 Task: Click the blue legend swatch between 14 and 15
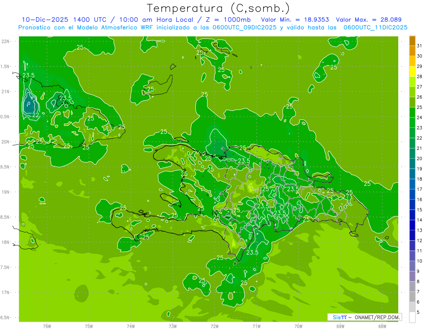click(x=412, y=215)
